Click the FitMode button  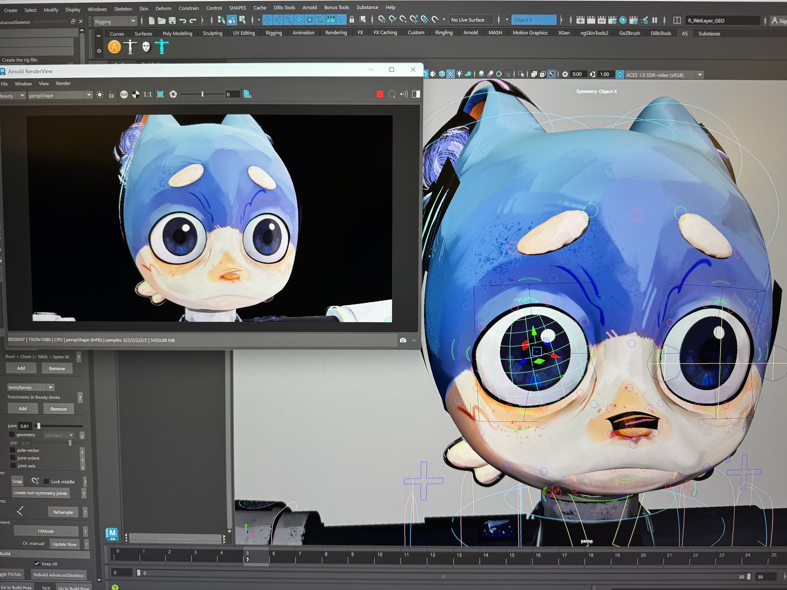click(x=46, y=531)
